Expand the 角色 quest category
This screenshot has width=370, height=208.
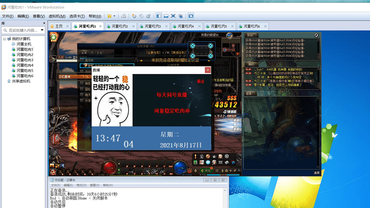pyautogui.click(x=82, y=83)
